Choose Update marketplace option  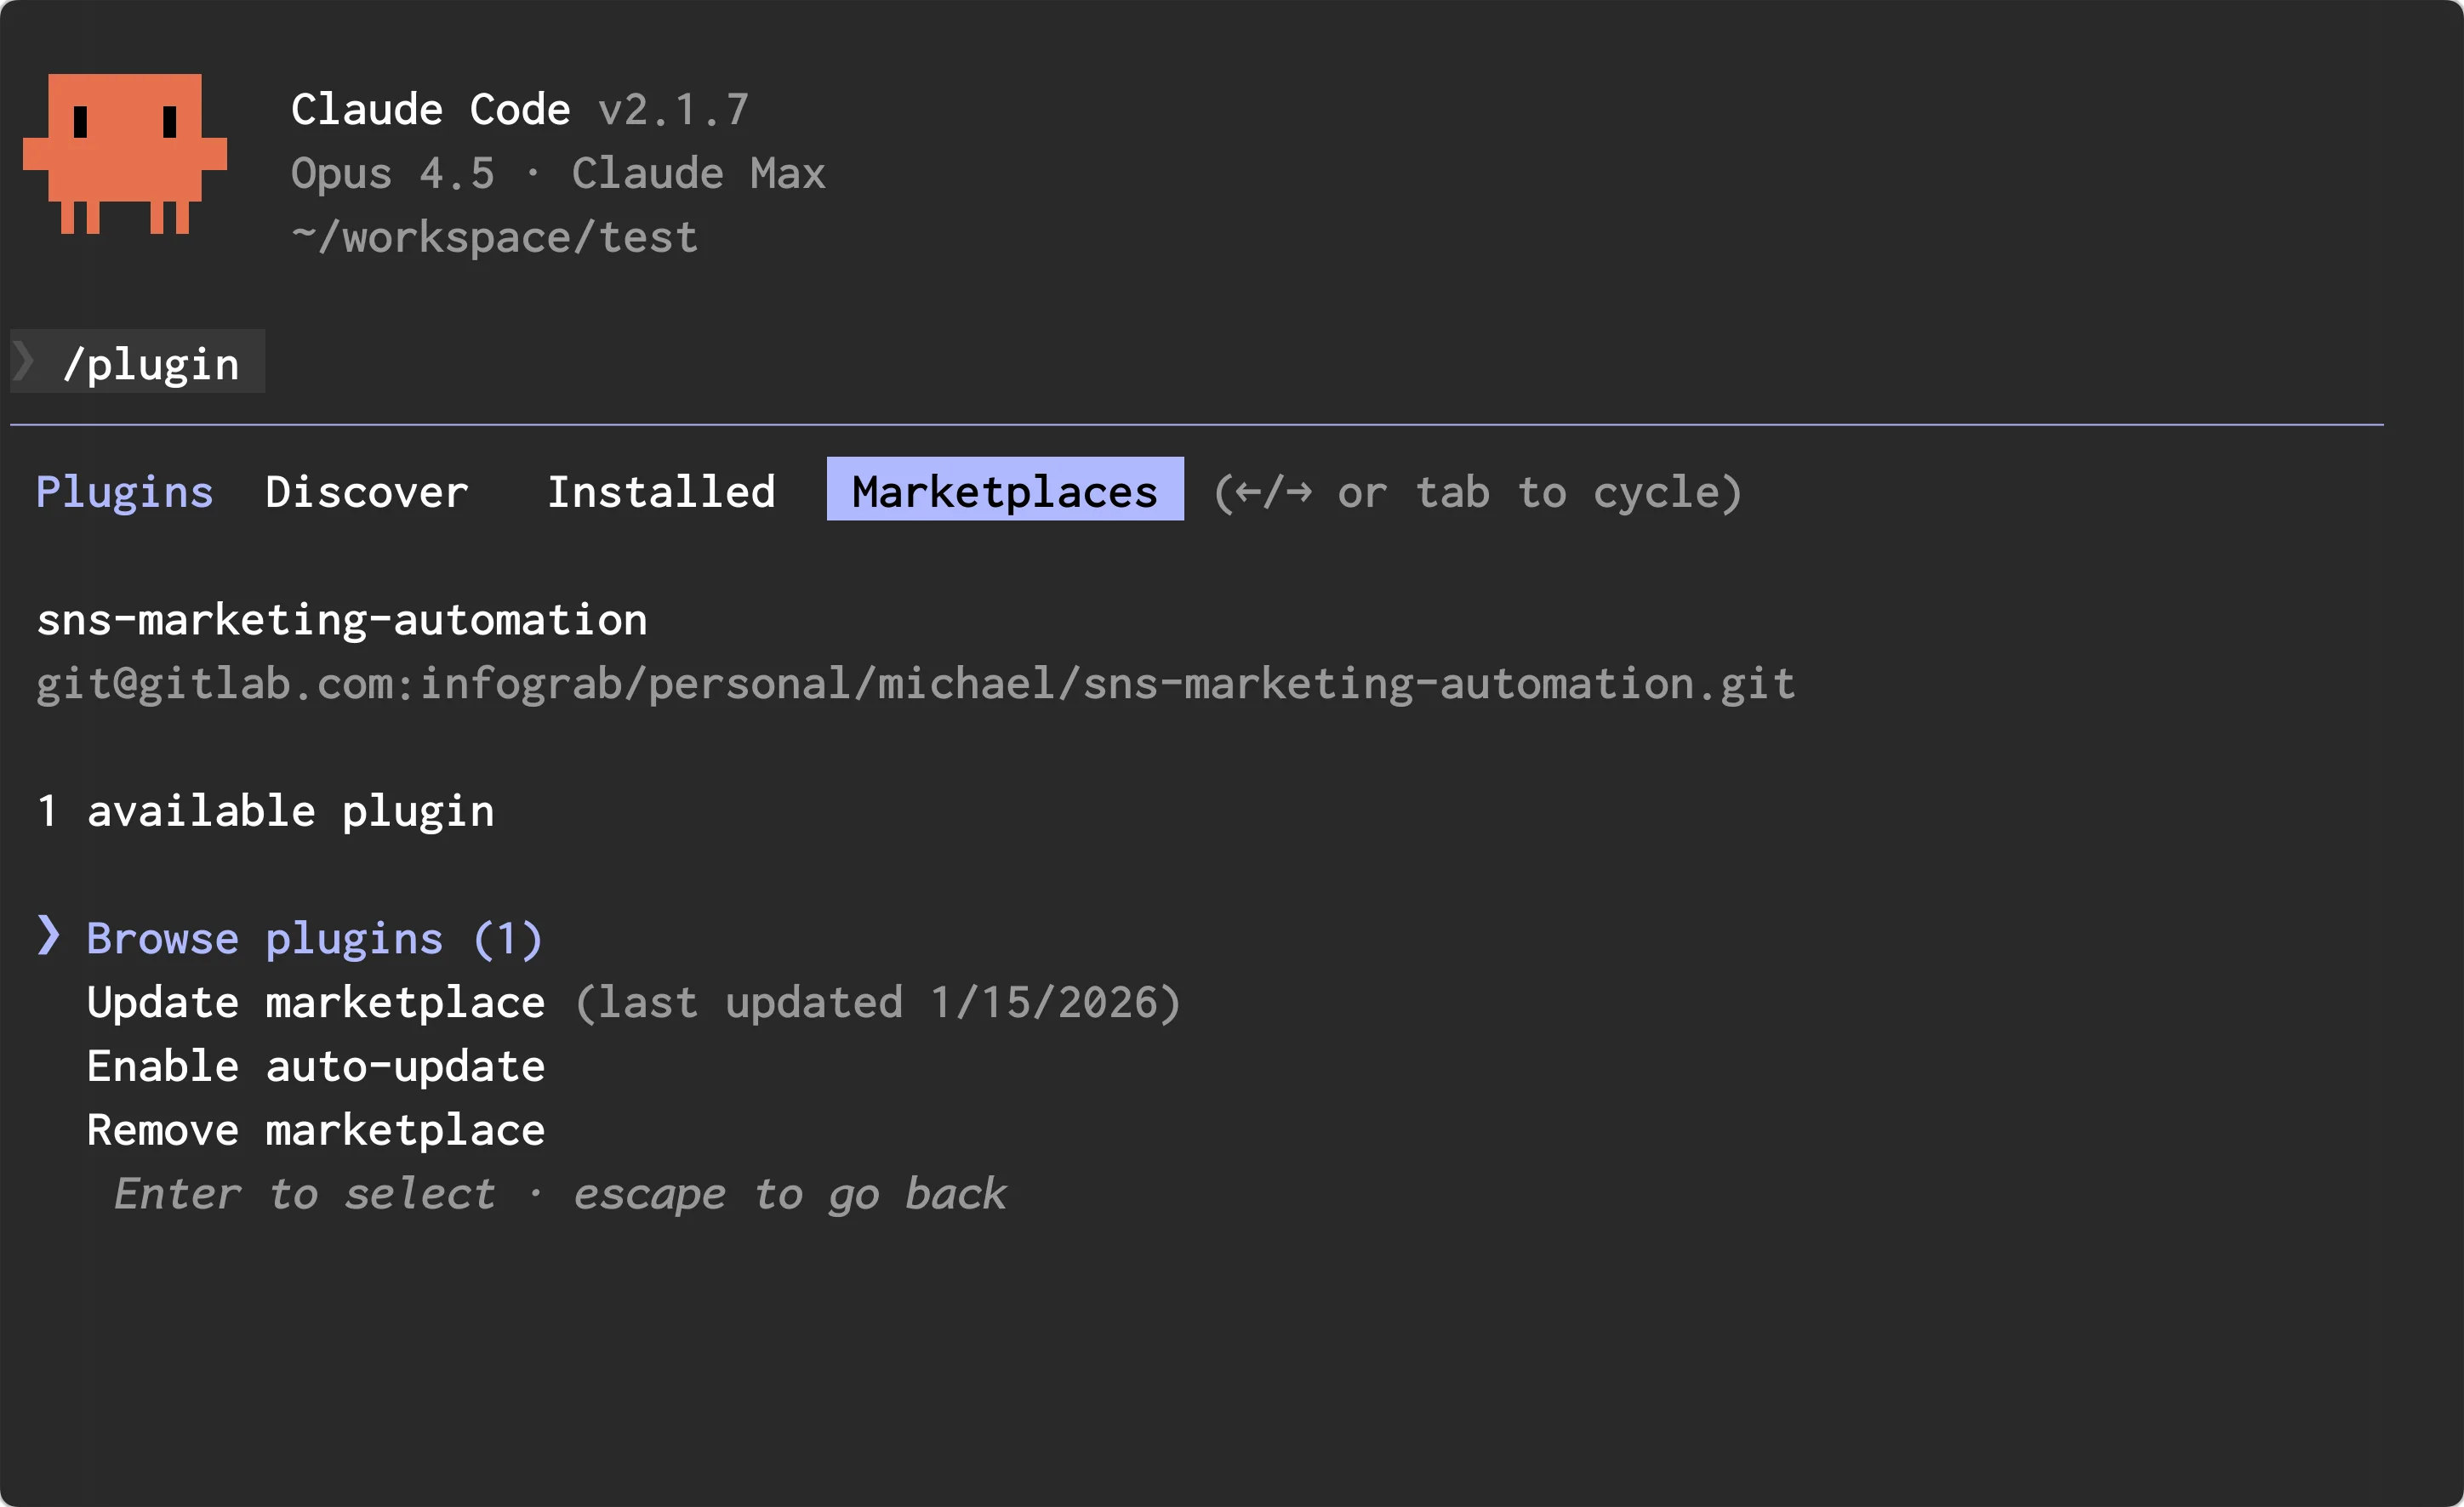(x=316, y=1003)
